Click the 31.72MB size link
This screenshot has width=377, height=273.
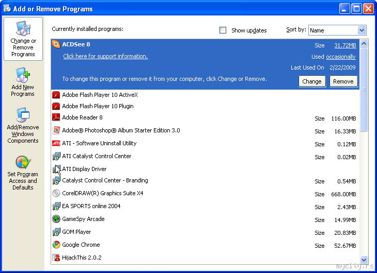tap(345, 45)
